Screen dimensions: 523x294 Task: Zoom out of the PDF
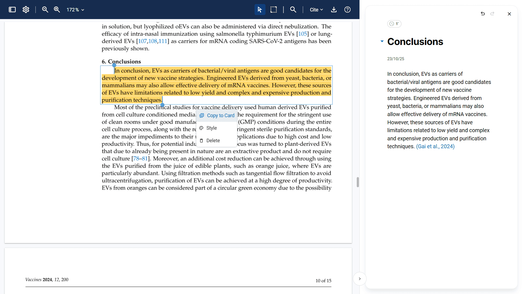[x=45, y=10]
